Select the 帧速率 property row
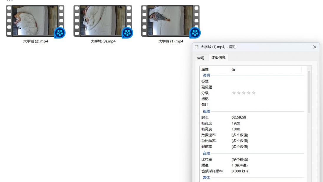The height and width of the screenshot is (182, 323). [253, 147]
